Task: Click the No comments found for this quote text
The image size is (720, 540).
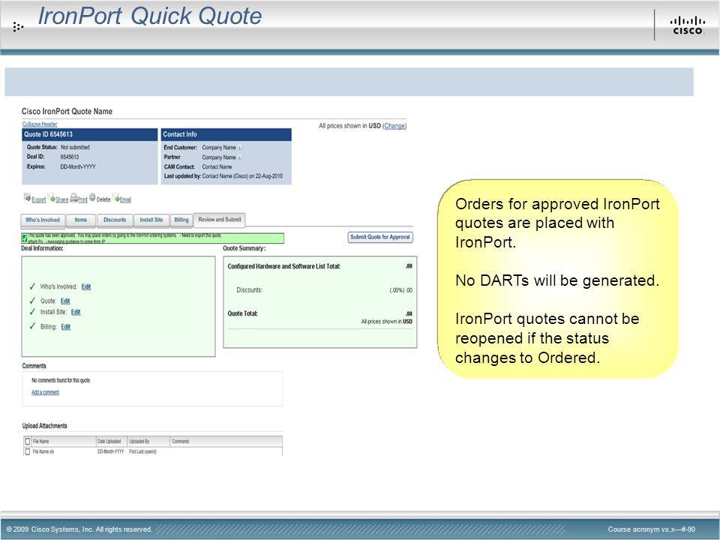Action: [61, 380]
